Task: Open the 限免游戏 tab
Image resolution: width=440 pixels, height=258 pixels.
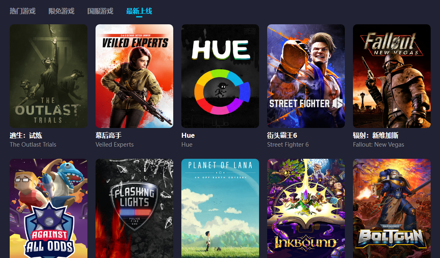Action: click(x=61, y=11)
